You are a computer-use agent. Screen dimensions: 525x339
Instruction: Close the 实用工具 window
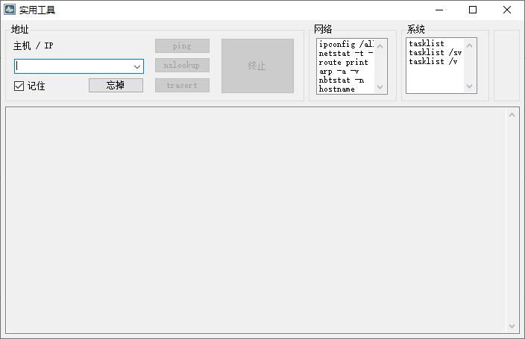coord(507,10)
